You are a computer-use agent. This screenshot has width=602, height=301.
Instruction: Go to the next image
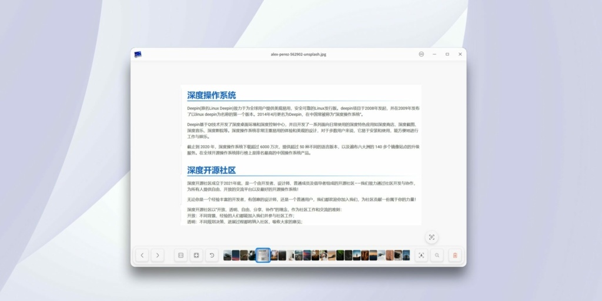[x=157, y=255]
